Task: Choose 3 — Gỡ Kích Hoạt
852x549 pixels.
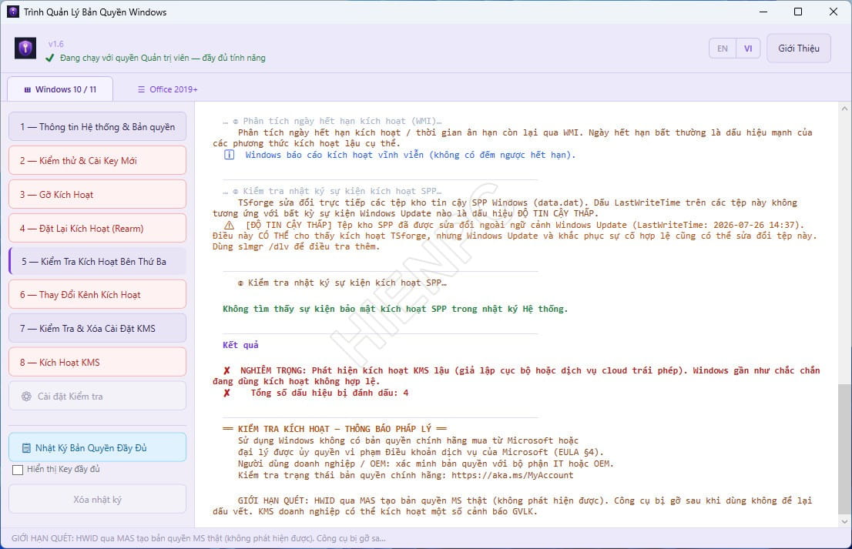Action: coord(97,194)
